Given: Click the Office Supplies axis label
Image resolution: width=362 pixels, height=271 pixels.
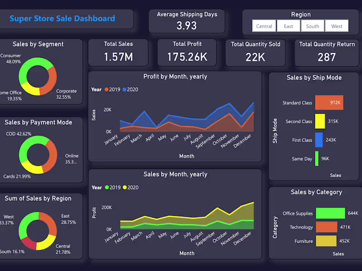Looking at the screenshot, I should [x=298, y=213].
